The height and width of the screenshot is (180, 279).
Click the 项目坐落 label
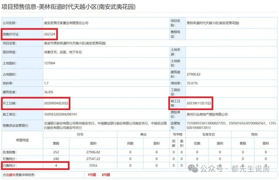[x=9, y=43]
